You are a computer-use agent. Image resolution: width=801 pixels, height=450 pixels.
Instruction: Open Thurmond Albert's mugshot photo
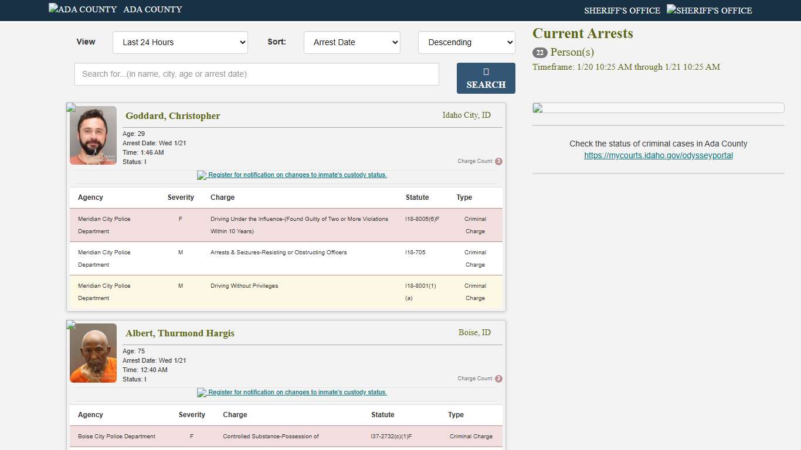tap(93, 353)
